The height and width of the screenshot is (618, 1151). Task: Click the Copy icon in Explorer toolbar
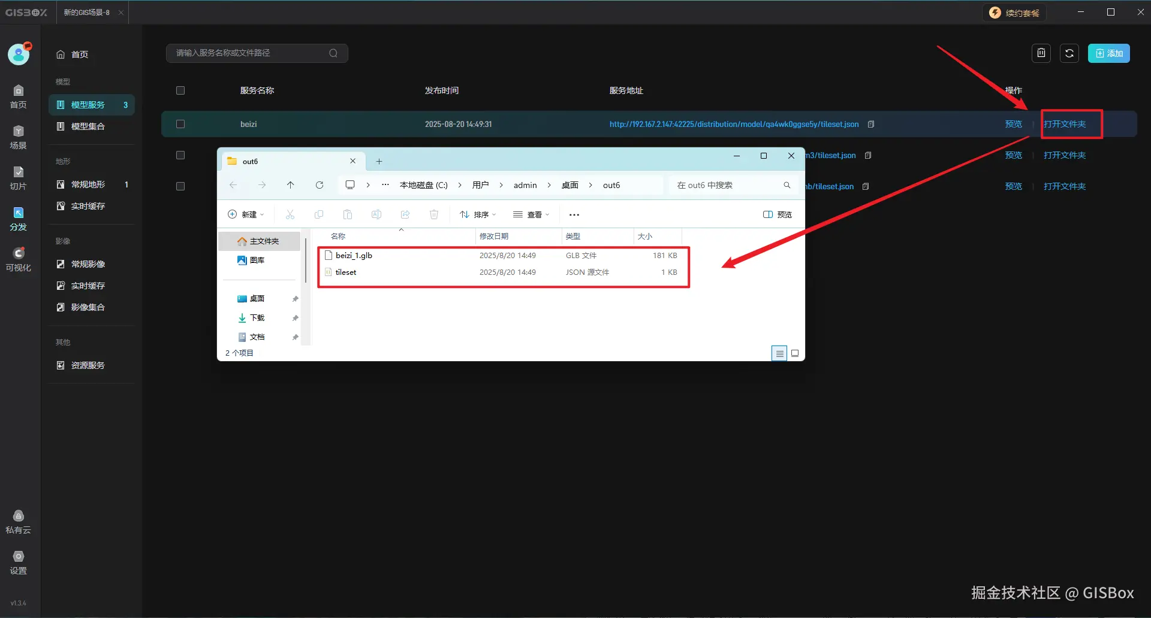click(319, 214)
